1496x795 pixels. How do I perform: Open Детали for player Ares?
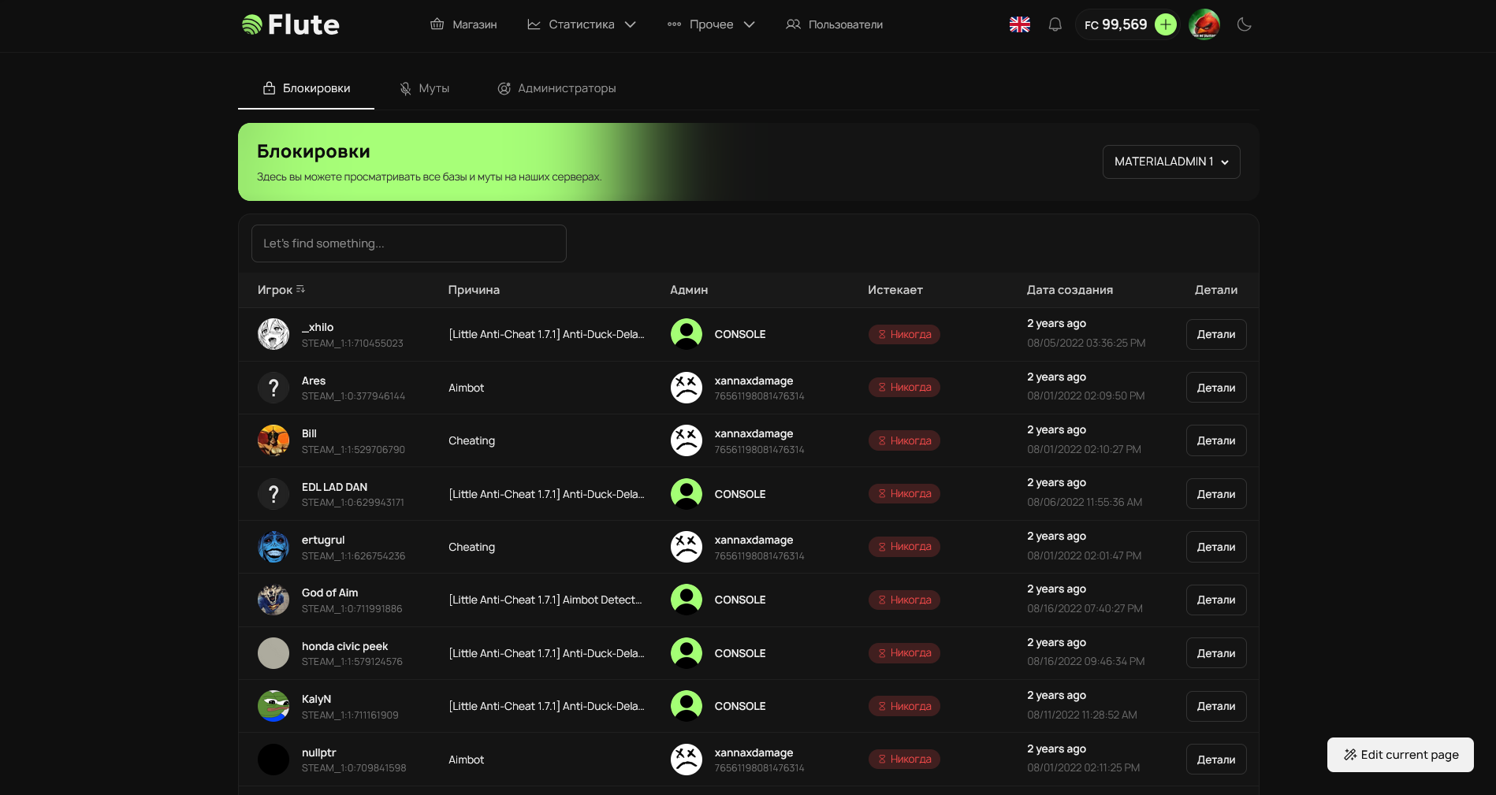click(1215, 388)
